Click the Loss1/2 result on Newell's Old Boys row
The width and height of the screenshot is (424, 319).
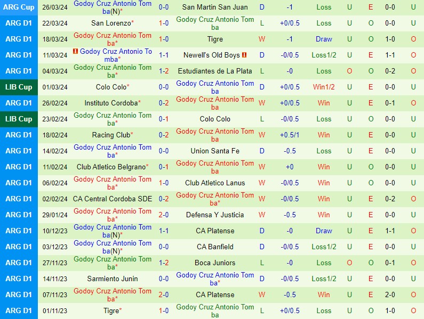324,55
